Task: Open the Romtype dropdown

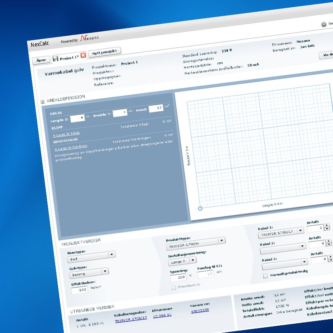Action: click(x=91, y=257)
